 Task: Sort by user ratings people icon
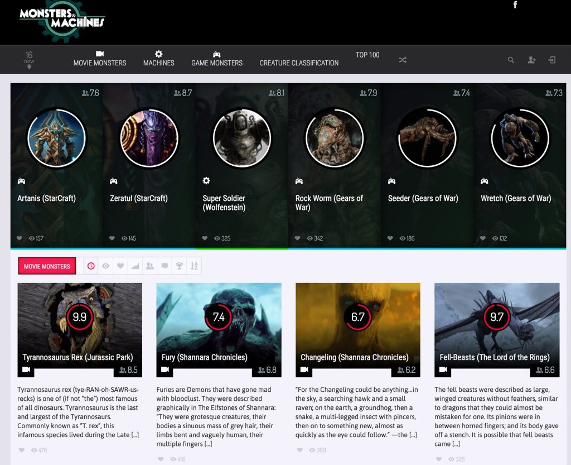pyautogui.click(x=149, y=266)
